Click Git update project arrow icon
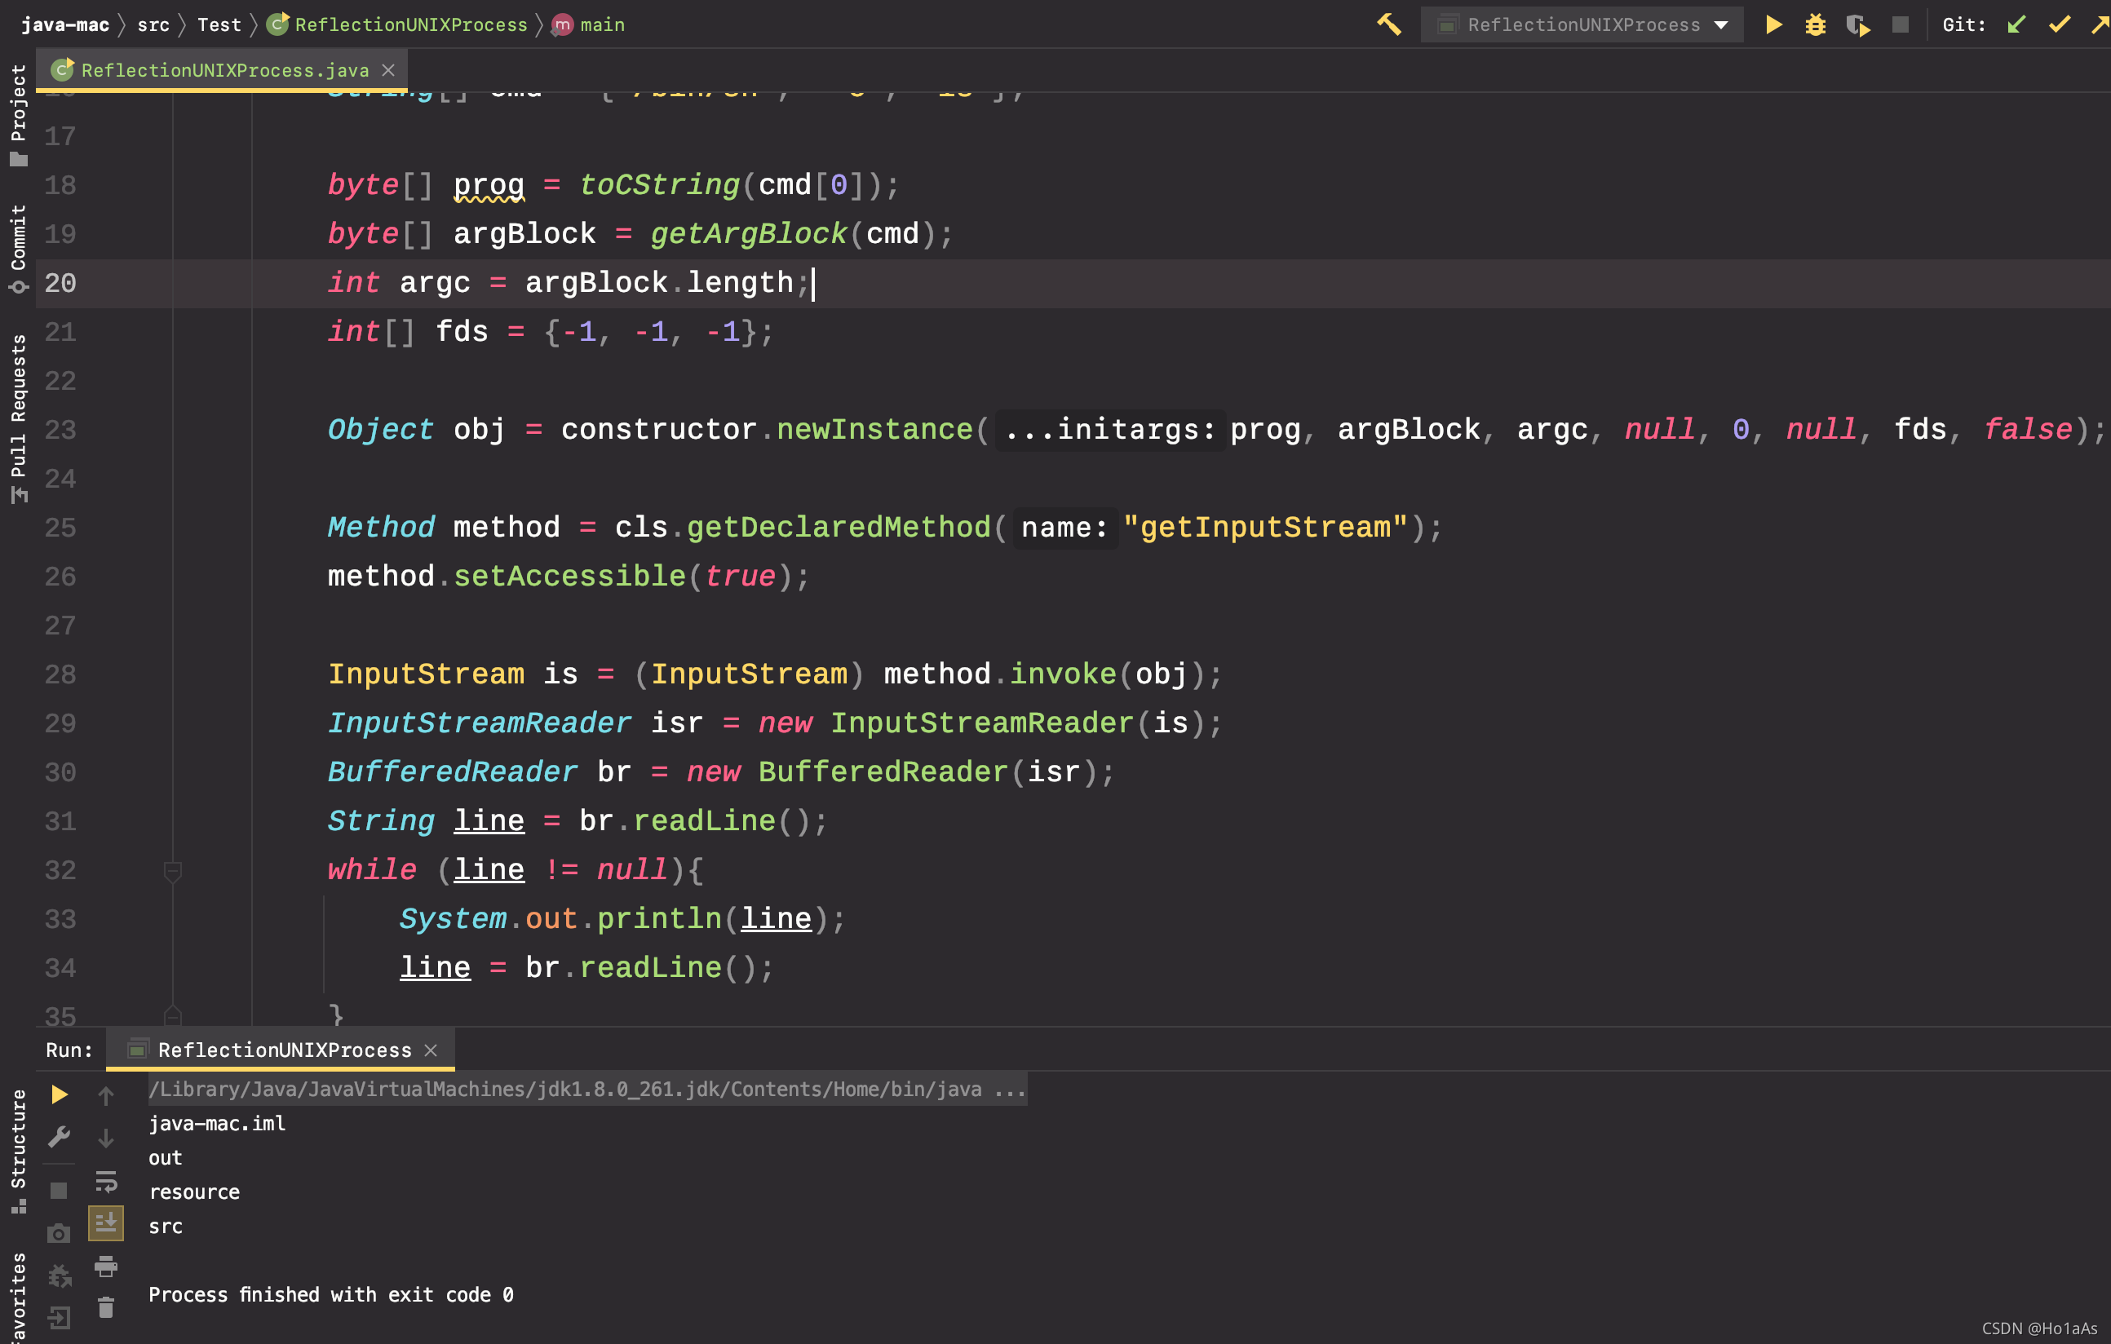This screenshot has height=1344, width=2111. pyautogui.click(x=2016, y=24)
